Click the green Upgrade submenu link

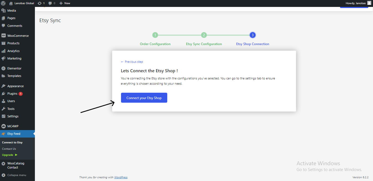[10, 155]
